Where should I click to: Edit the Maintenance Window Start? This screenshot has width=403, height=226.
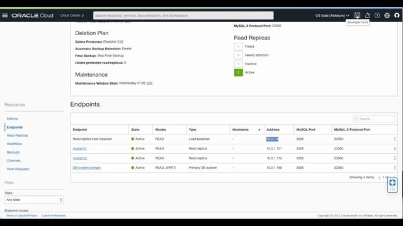point(149,83)
